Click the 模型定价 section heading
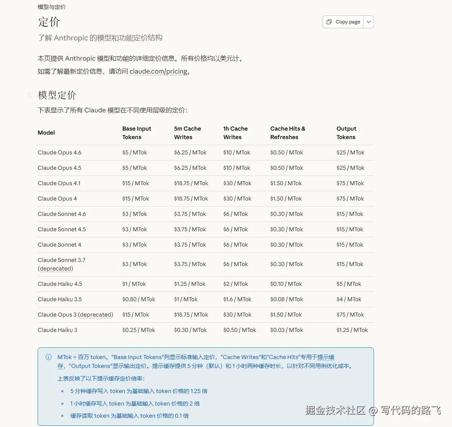 [57, 95]
